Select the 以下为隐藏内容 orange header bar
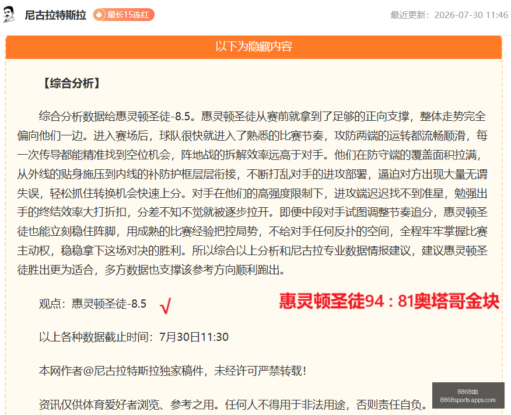511x415 pixels. [x=254, y=47]
